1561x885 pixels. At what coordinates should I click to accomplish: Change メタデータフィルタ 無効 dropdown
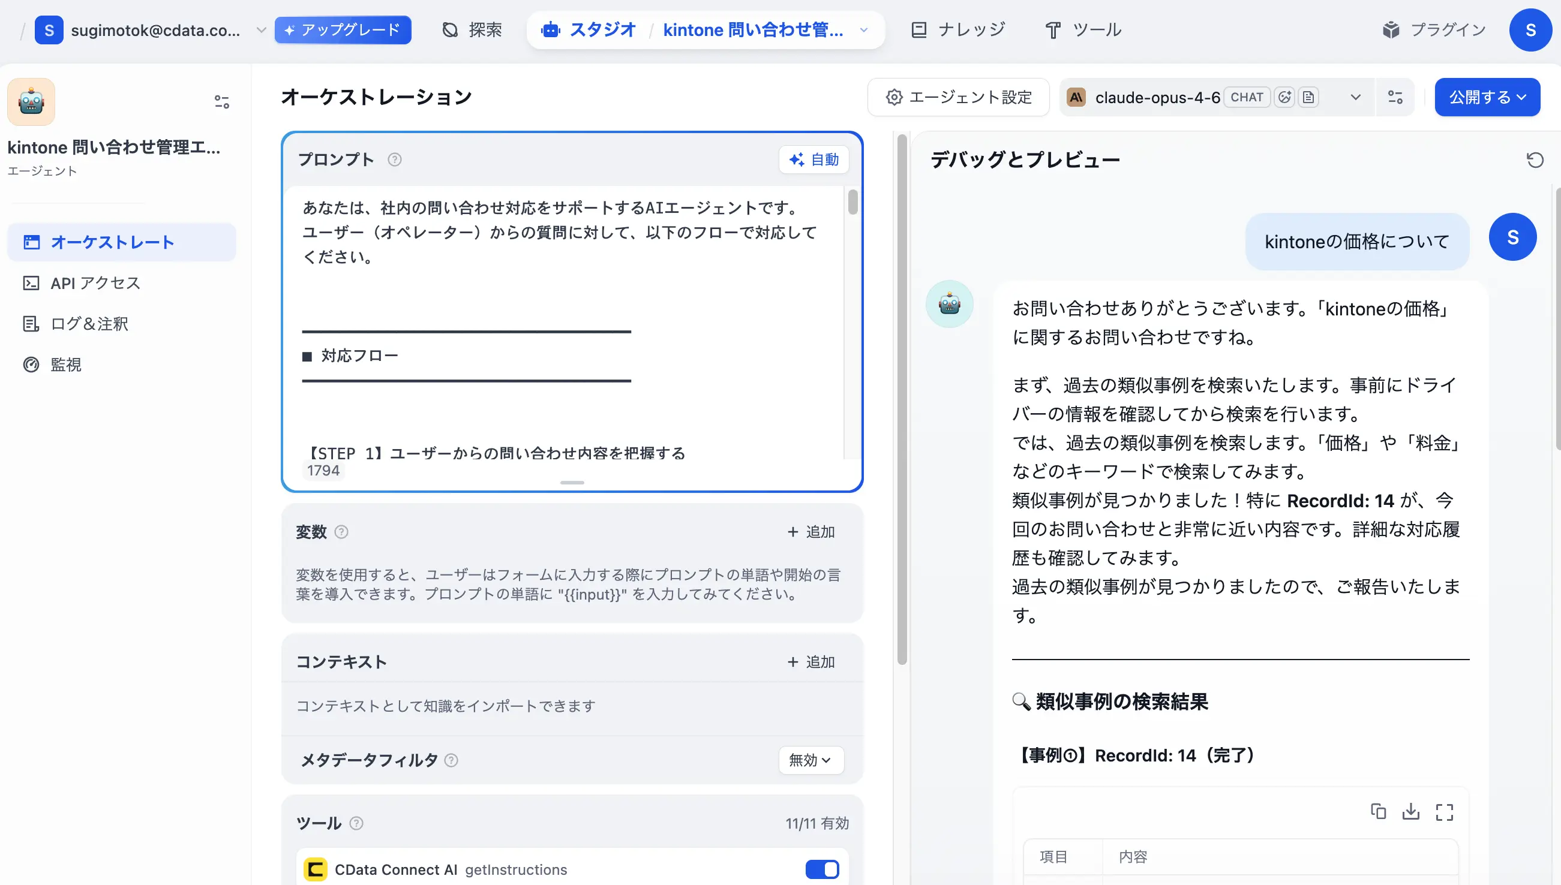tap(810, 760)
